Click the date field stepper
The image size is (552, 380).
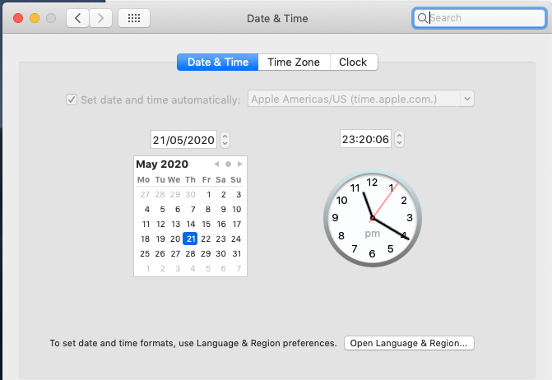click(225, 140)
